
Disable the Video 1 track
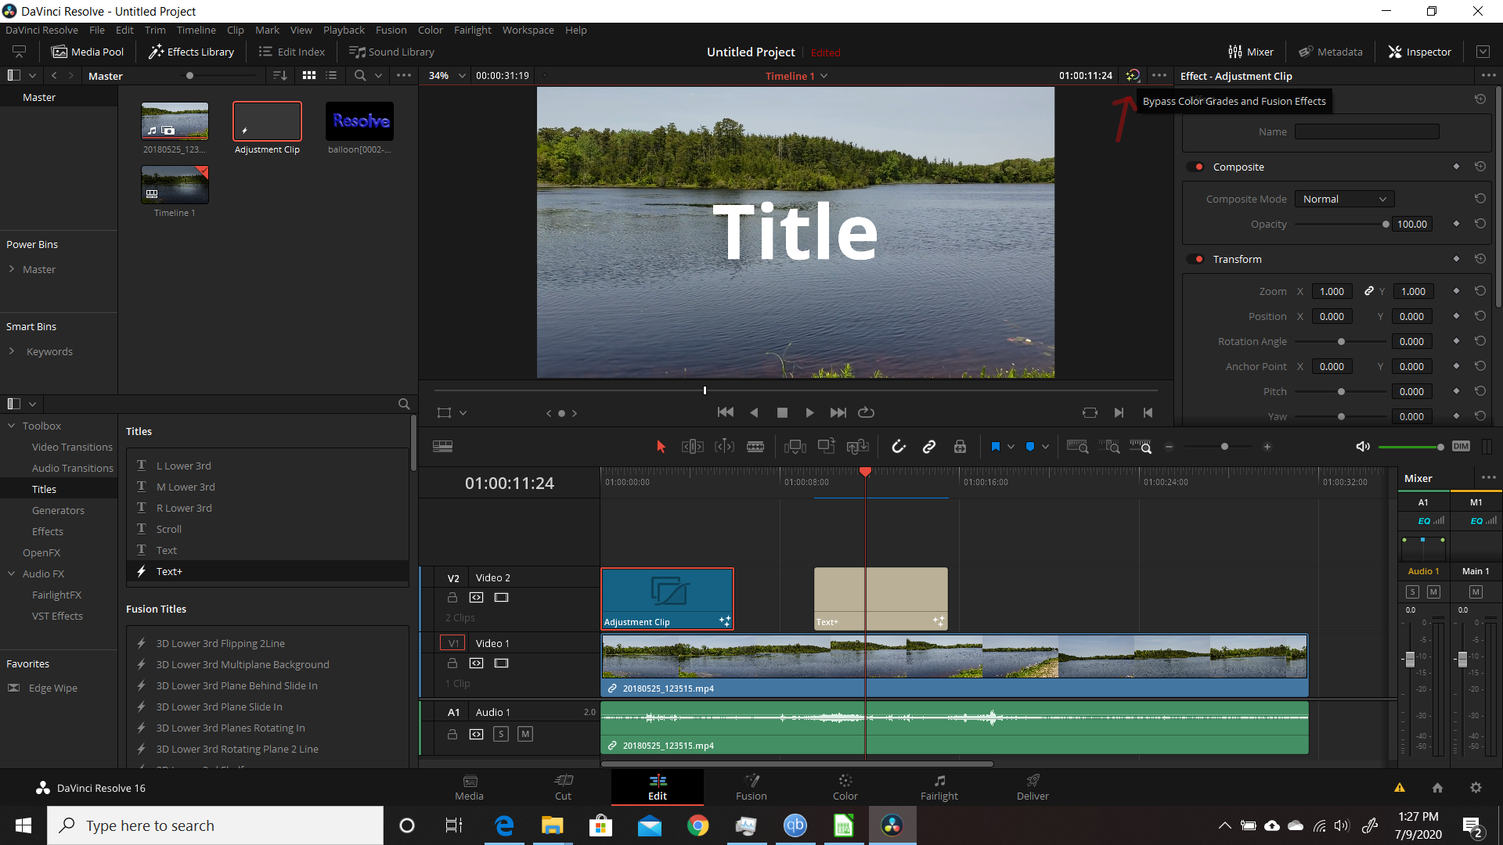click(x=502, y=663)
